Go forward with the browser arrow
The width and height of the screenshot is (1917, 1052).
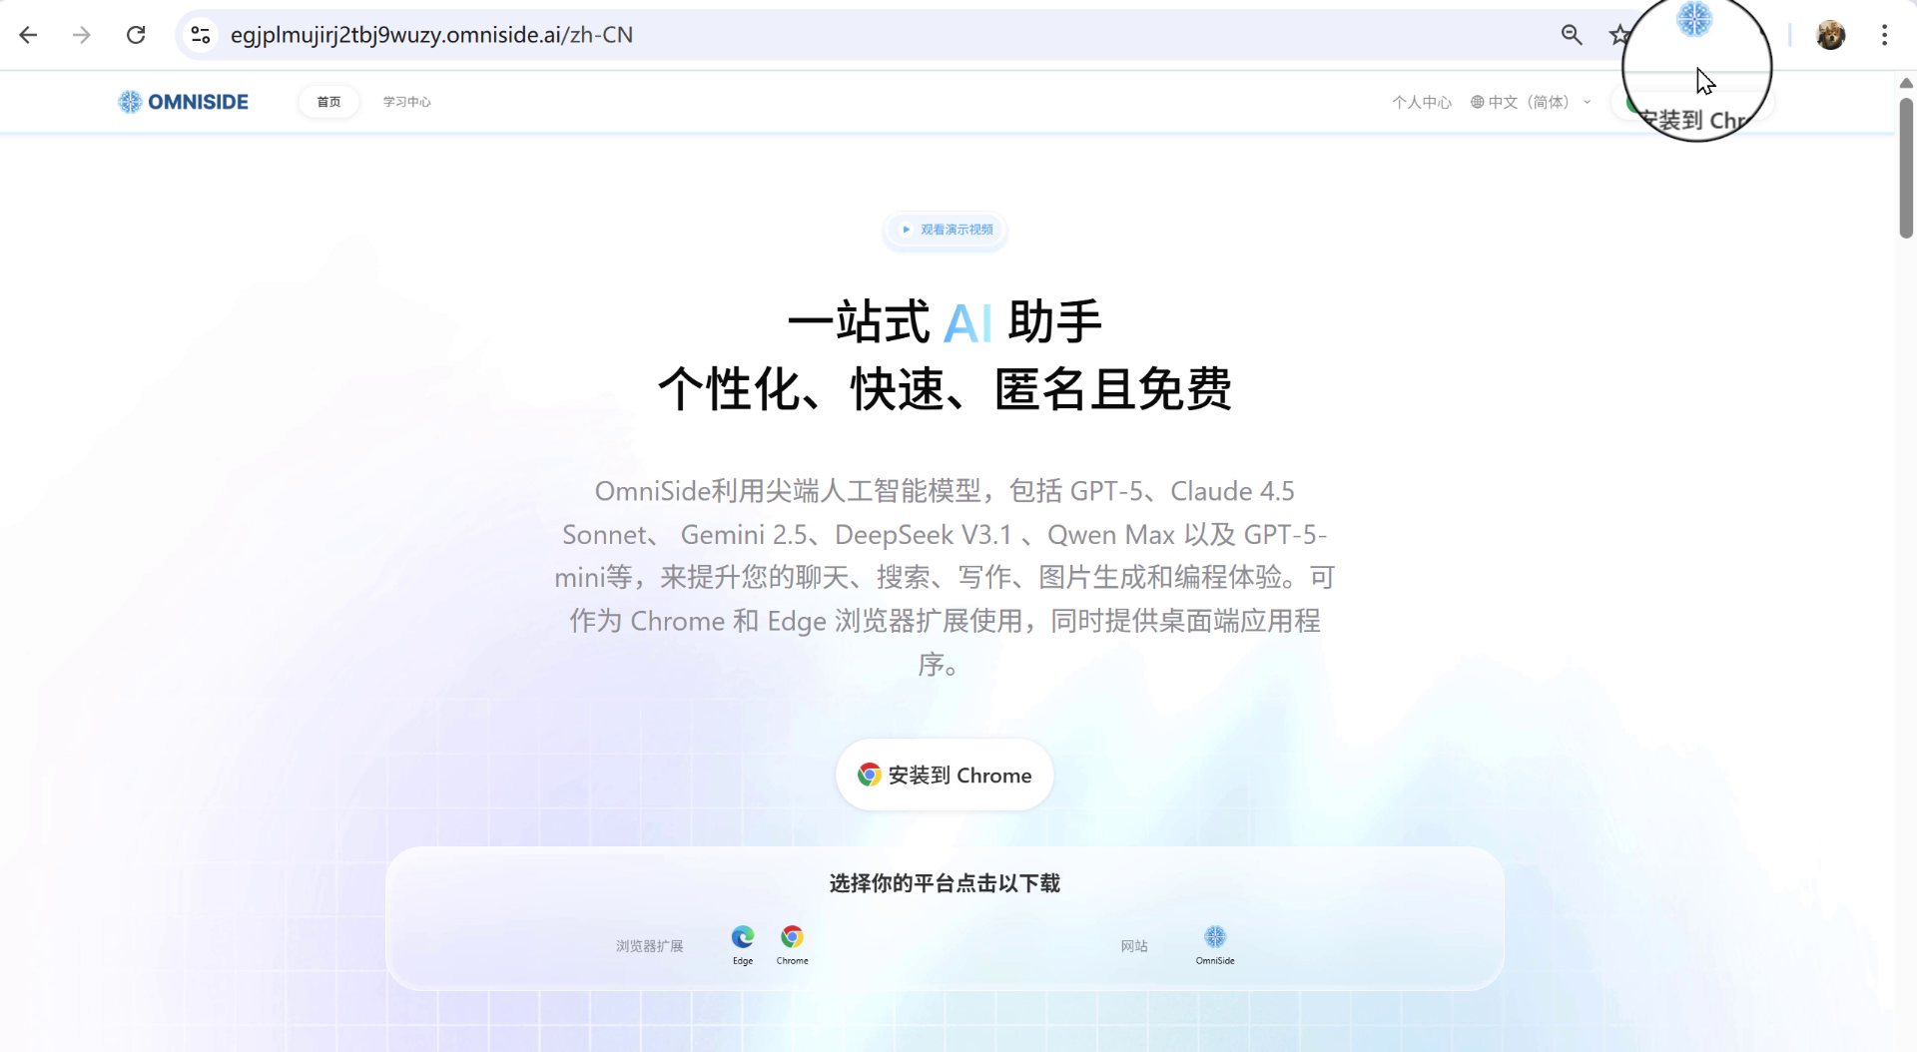click(82, 35)
